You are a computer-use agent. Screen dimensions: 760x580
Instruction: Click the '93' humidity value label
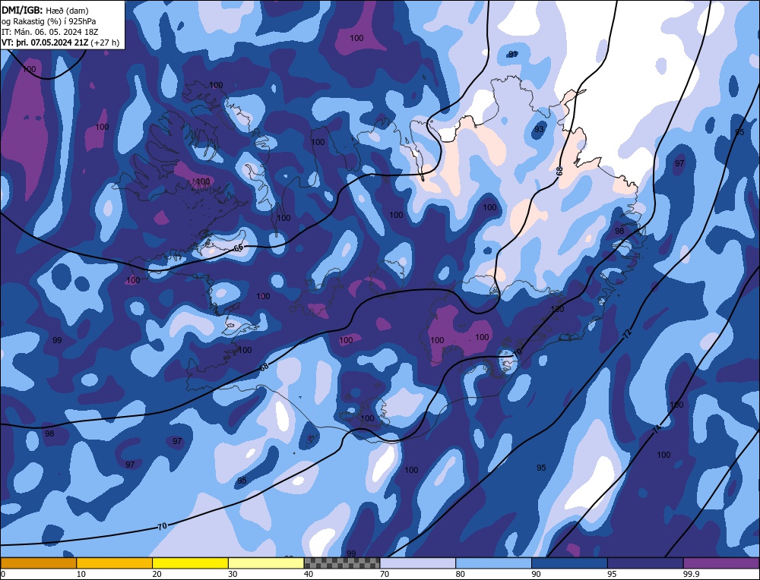coord(539,129)
